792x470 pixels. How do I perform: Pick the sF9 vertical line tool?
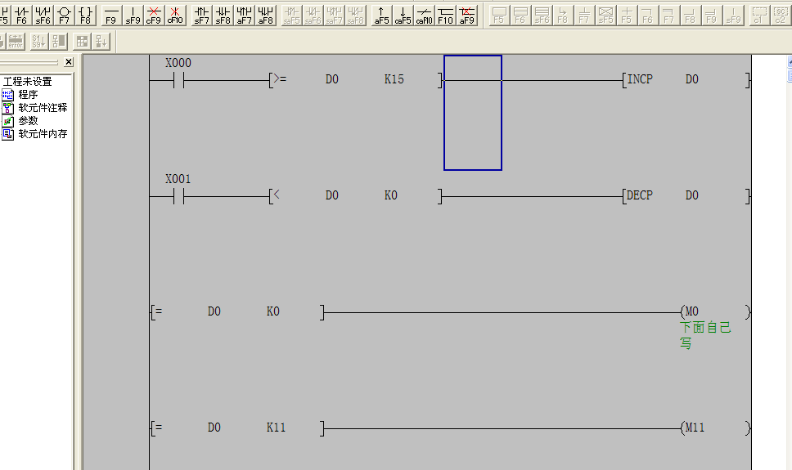pyautogui.click(x=133, y=14)
